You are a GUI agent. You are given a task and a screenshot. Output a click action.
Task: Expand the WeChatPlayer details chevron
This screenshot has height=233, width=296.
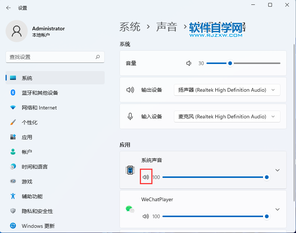click(277, 209)
